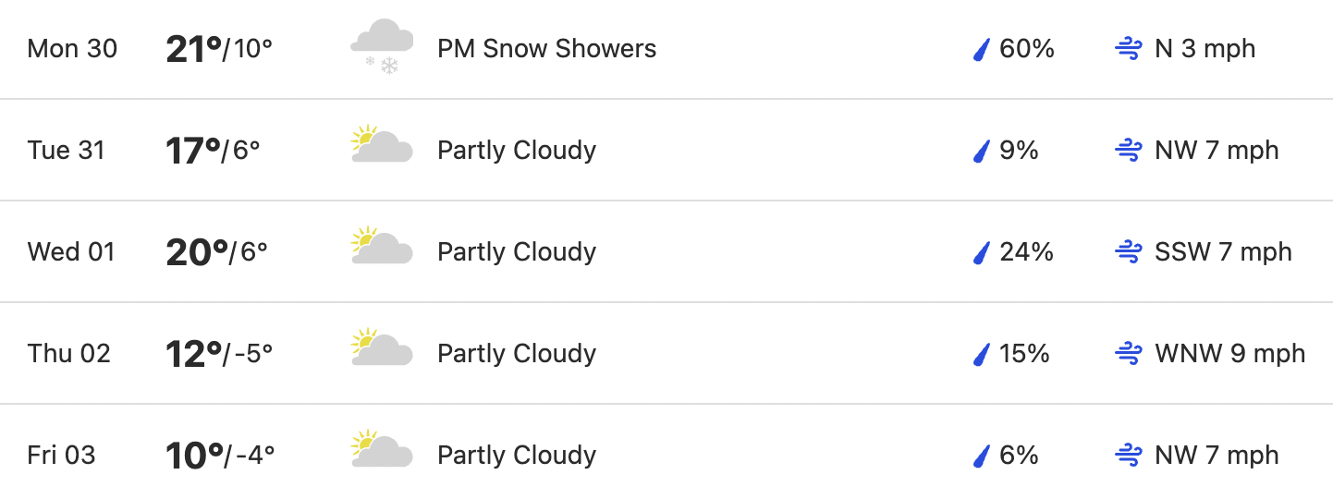Expand the Tue 31 forecast row
The height and width of the screenshot is (499, 1333).
click(x=666, y=150)
